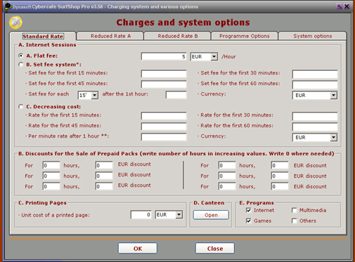Uncheck the Internet program checkbox

[x=249, y=210]
